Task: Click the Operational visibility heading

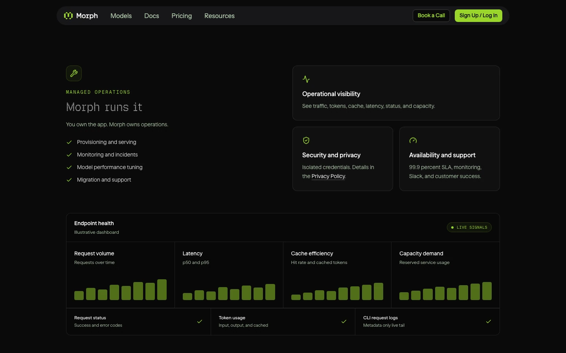Action: [x=331, y=94]
